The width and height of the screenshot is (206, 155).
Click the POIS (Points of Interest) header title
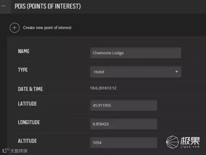click(x=48, y=6)
